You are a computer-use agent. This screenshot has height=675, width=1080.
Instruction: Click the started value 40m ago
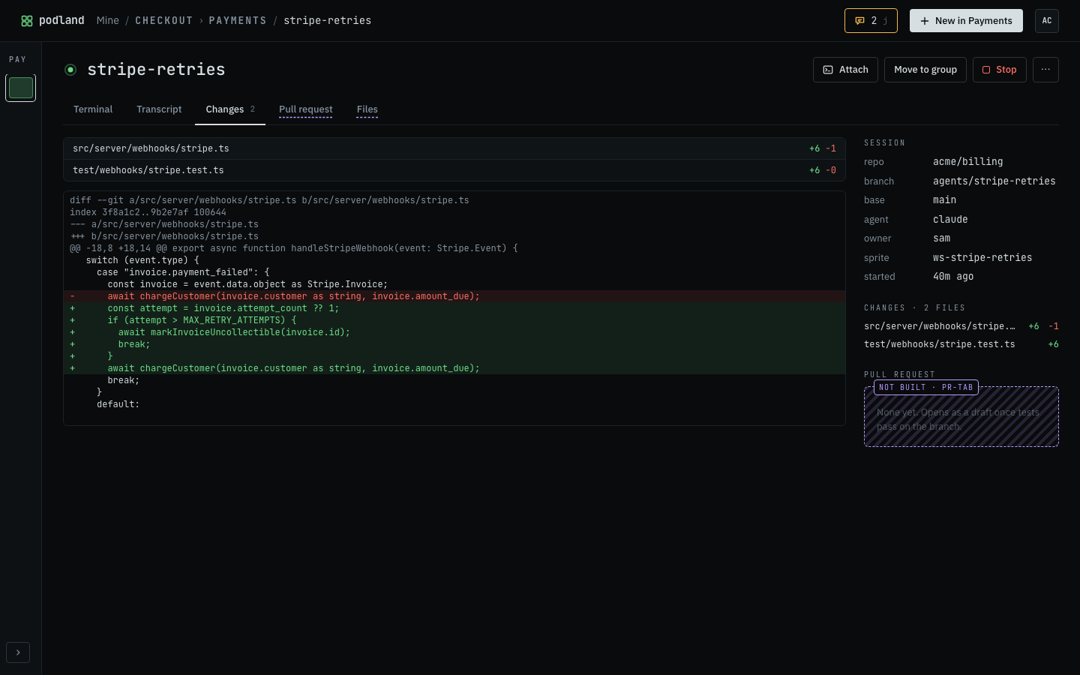point(953,276)
